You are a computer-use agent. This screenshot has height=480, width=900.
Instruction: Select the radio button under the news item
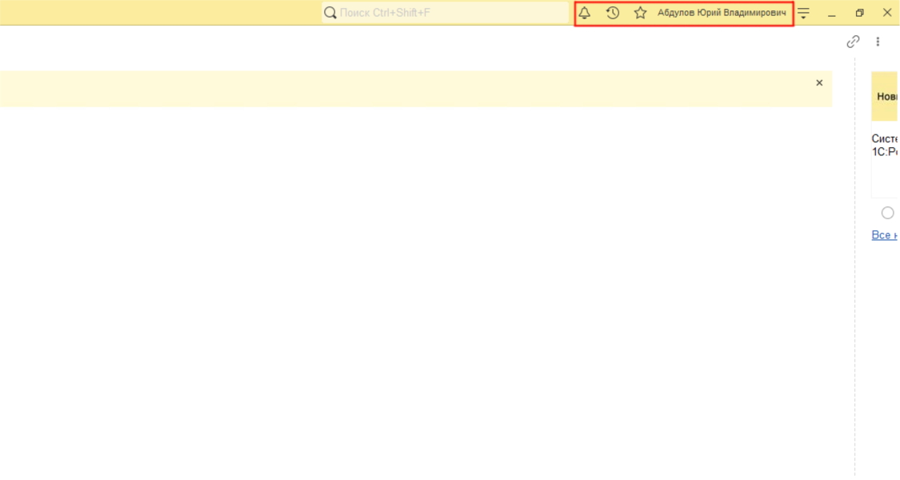(887, 213)
